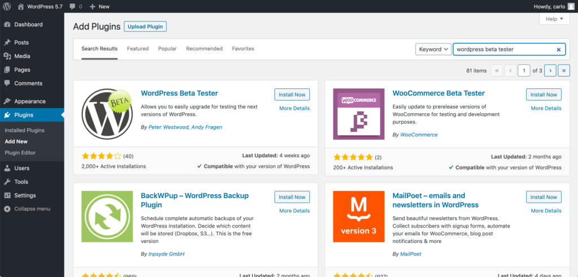This screenshot has width=578, height=277.
Task: Open the WooCommerce Beta Tester title link
Action: [439, 93]
